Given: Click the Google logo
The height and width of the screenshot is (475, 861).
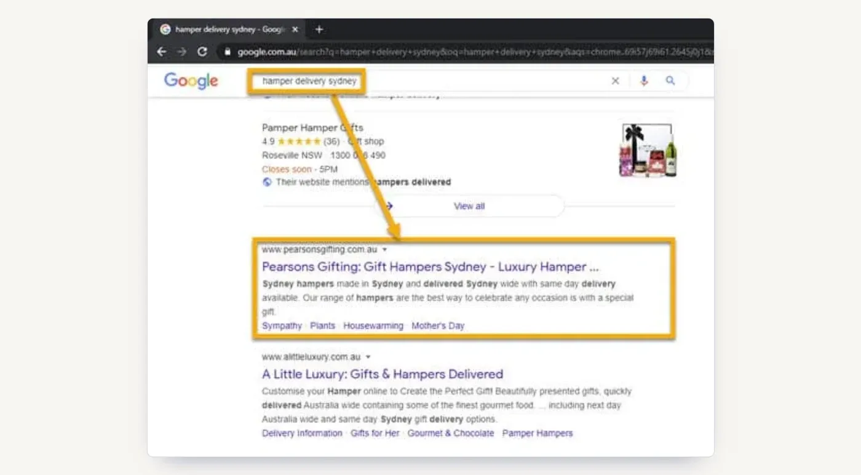Looking at the screenshot, I should coord(191,81).
